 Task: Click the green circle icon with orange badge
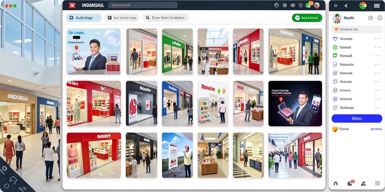pos(308,5)
